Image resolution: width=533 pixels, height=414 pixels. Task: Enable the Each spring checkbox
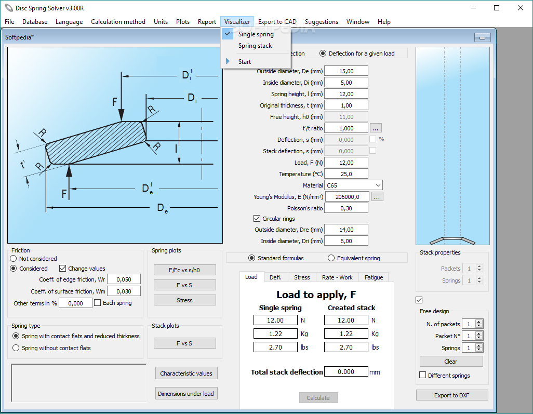coord(98,302)
